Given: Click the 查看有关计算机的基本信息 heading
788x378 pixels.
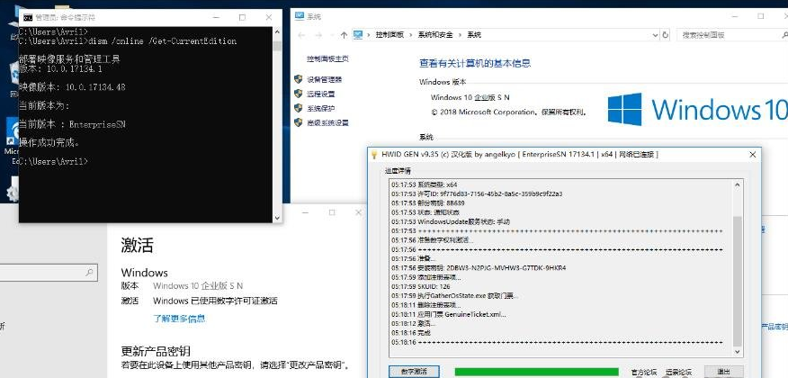Looking at the screenshot, I should pos(475,63).
